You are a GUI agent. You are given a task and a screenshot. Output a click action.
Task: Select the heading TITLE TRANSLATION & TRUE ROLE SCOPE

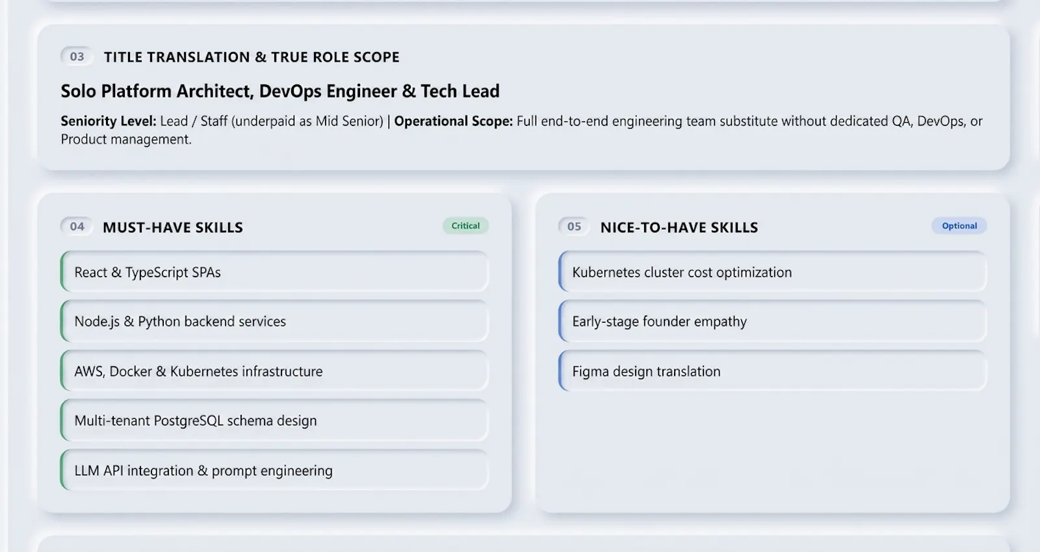(252, 57)
